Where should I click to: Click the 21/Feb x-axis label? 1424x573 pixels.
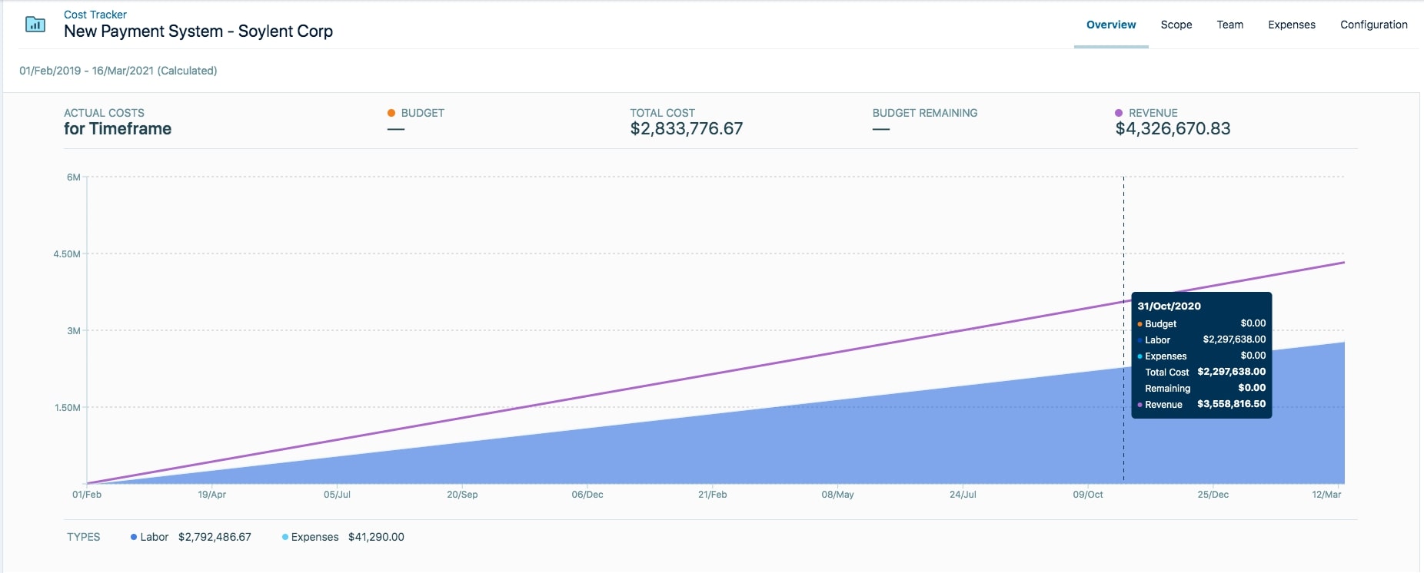click(x=713, y=495)
